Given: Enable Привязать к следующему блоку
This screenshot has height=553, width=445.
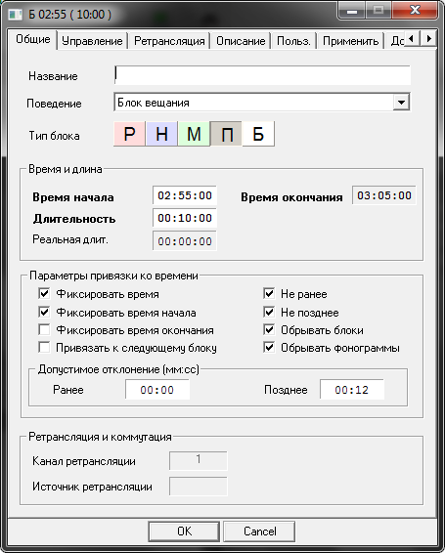Looking at the screenshot, I should click(x=44, y=348).
